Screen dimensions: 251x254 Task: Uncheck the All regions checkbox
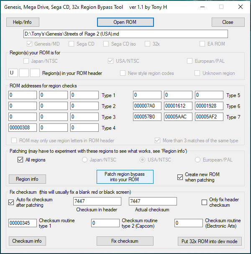point(20,160)
